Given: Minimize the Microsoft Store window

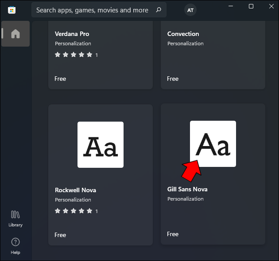Looking at the screenshot, I should tap(230, 6).
